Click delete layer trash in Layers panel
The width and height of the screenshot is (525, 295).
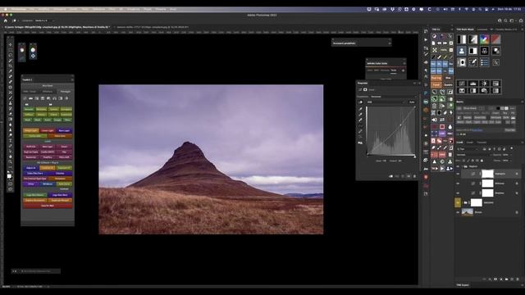(x=518, y=279)
